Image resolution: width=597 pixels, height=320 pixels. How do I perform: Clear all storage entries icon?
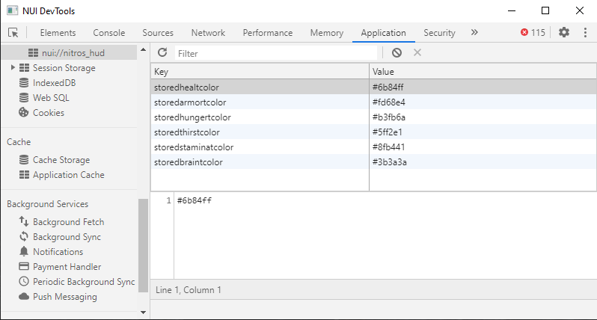397,52
